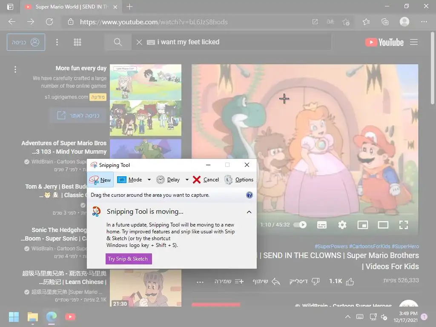Click the visit site ad button
This screenshot has width=436, height=327.
pyautogui.click(x=78, y=115)
